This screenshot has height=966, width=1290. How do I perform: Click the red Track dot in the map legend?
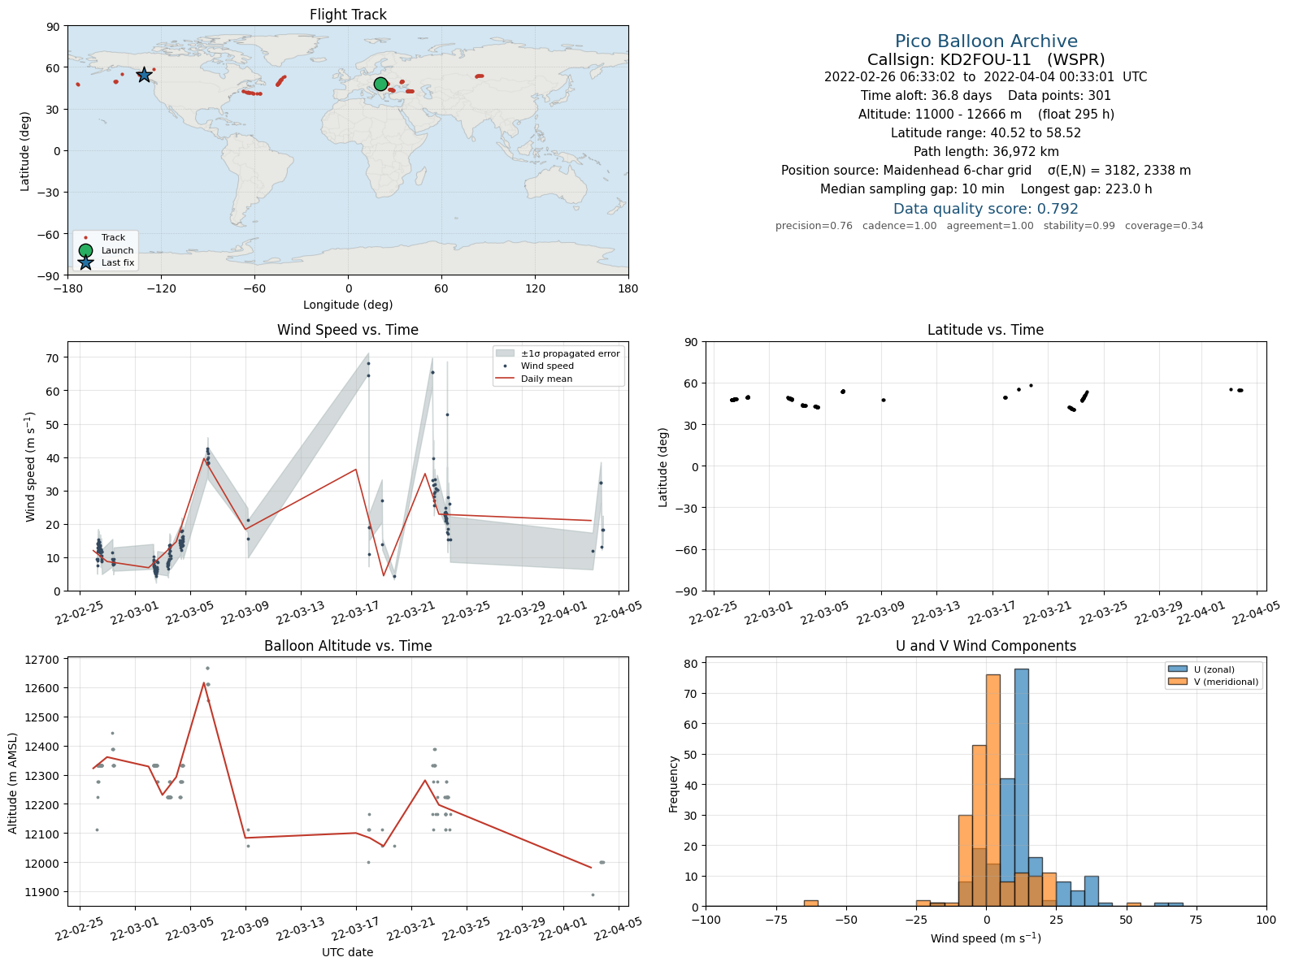click(85, 238)
